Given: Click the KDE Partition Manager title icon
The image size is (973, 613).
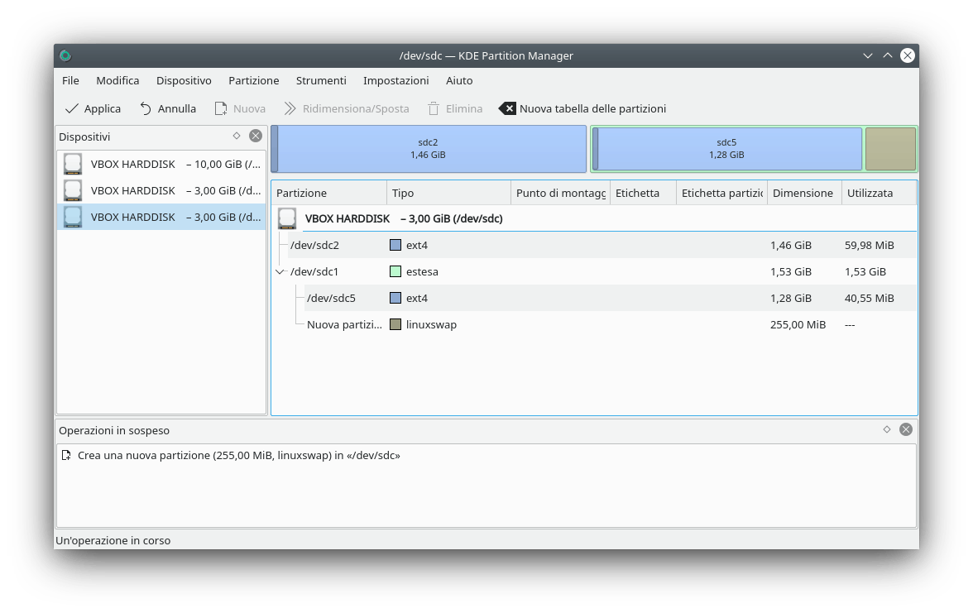Looking at the screenshot, I should pos(65,55).
